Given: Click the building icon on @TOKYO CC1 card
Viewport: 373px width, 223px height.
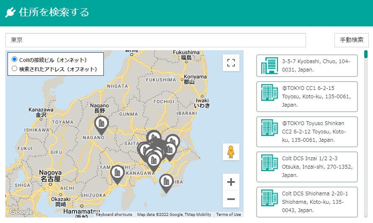Looking at the screenshot, I should tap(269, 92).
